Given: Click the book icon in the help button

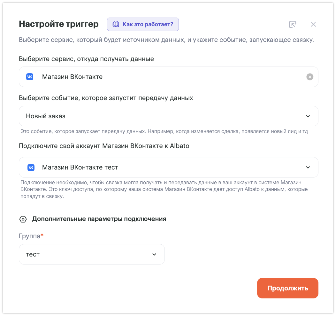Looking at the screenshot, I should pos(116,24).
